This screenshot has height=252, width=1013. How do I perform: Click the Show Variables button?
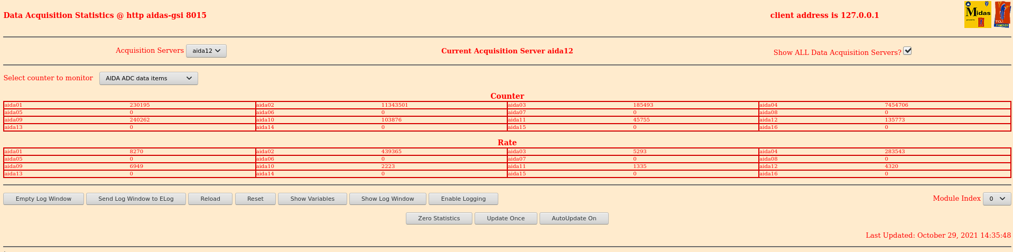click(312, 199)
